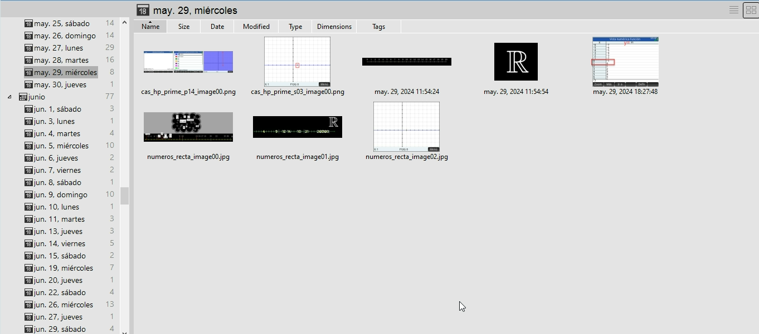
Task: Sort by Tags column header
Action: pos(379,26)
